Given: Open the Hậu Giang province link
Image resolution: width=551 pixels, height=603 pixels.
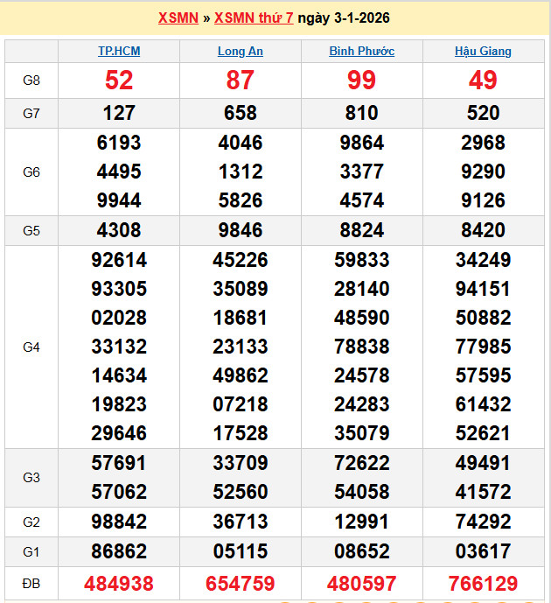Looking at the screenshot, I should pos(483,51).
